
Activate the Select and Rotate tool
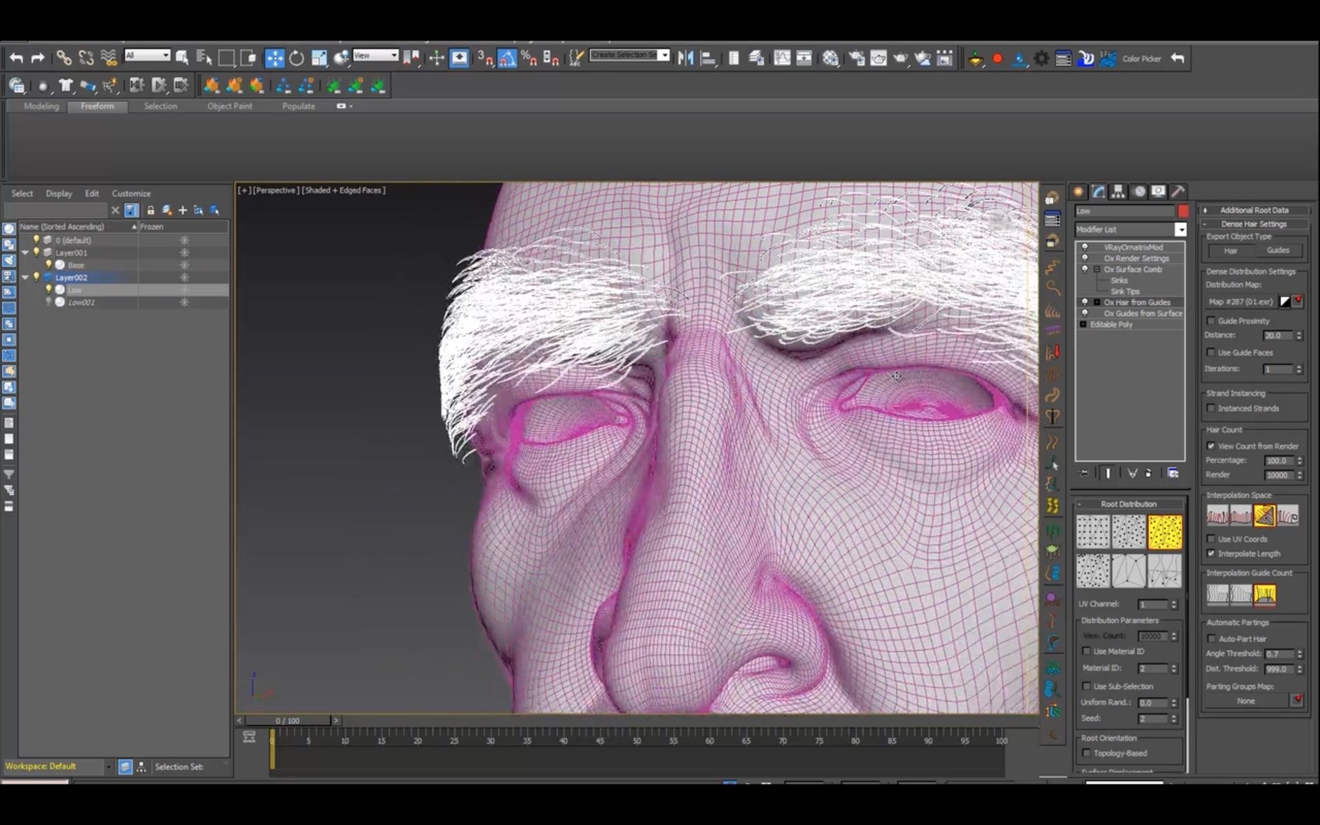pos(296,58)
